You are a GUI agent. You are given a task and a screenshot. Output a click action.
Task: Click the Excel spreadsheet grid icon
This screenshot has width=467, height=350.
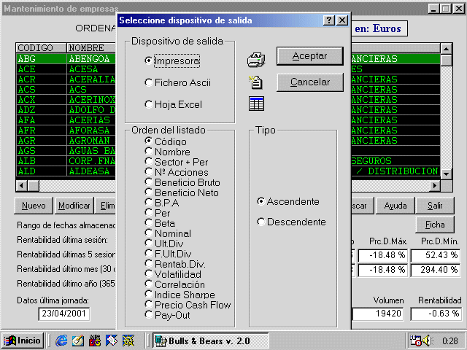click(256, 104)
